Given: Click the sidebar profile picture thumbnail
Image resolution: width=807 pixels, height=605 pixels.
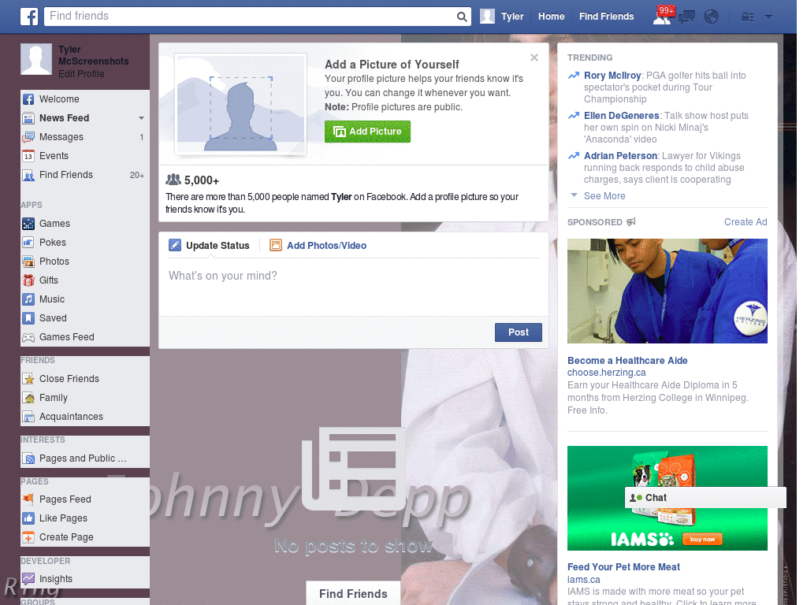Looking at the screenshot, I should pos(36,59).
